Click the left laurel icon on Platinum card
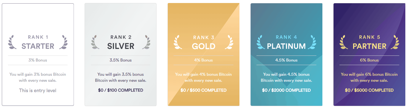 pos(261,42)
